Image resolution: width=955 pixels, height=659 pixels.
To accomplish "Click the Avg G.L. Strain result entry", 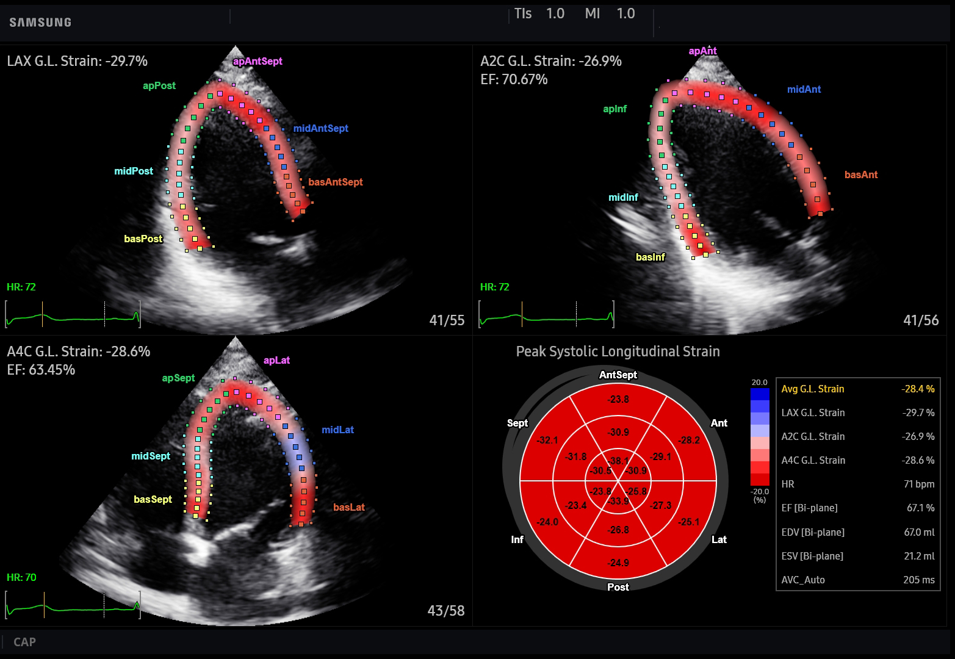I will tap(857, 388).
